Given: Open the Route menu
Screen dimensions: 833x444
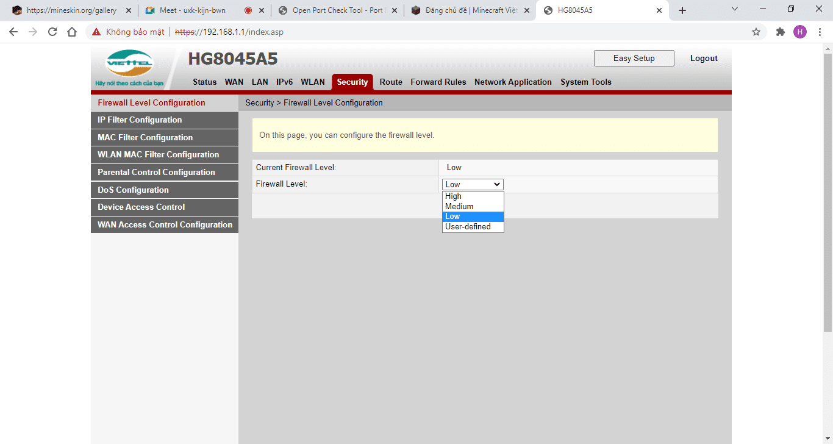Looking at the screenshot, I should coord(391,82).
